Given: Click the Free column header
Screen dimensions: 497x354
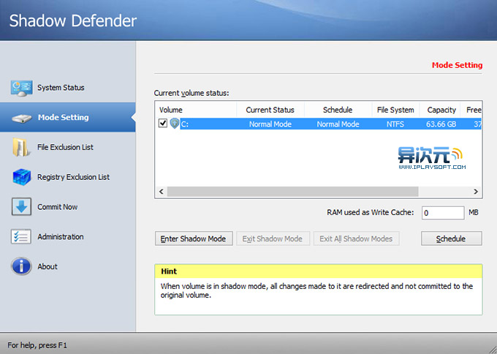Looking at the screenshot, I should [x=471, y=110].
